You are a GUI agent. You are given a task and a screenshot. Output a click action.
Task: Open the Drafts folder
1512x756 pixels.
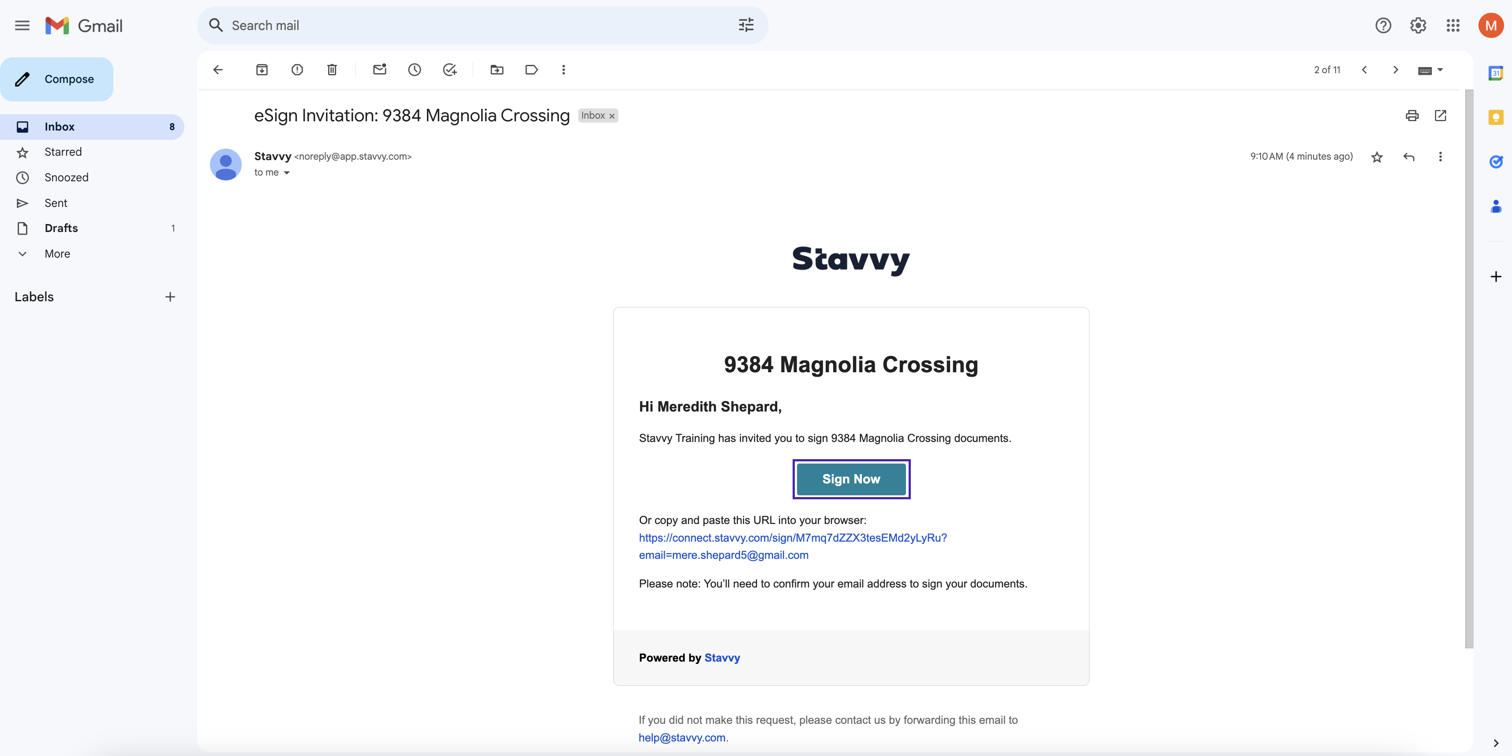point(61,228)
